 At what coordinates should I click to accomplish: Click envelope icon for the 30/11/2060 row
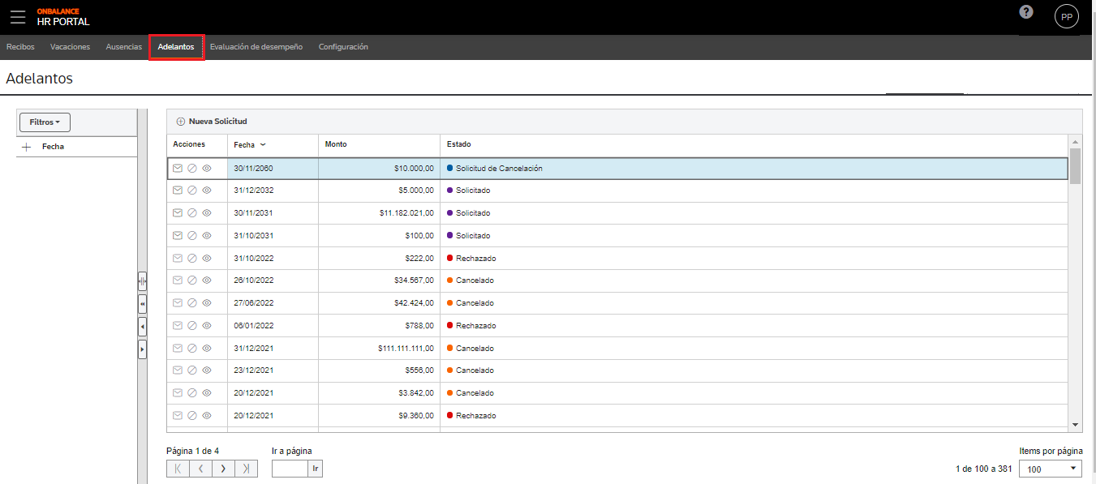point(178,169)
